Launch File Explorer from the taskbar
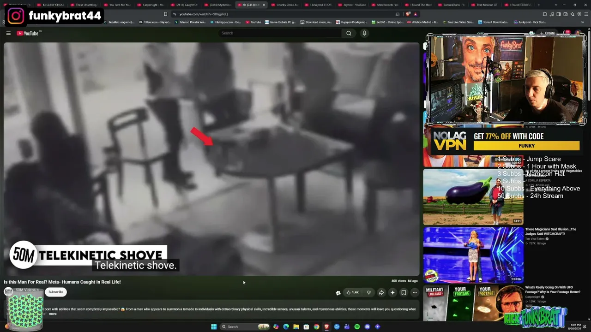 296,327
